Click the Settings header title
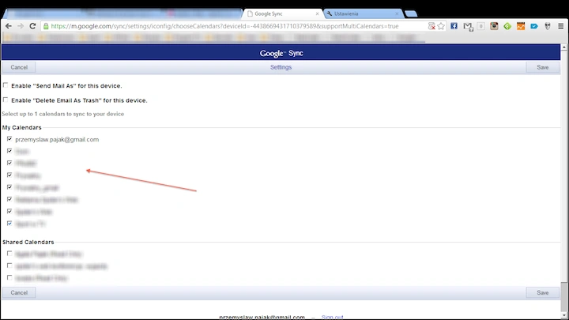569x320 pixels. click(281, 67)
